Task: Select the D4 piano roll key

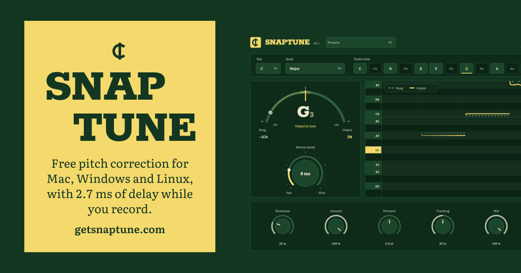Action: point(373,99)
